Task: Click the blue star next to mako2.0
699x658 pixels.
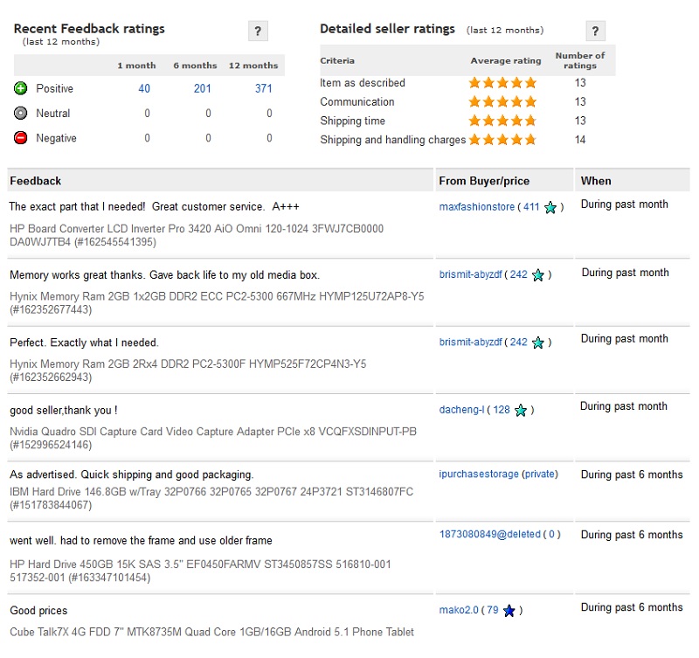Action: pyautogui.click(x=509, y=610)
